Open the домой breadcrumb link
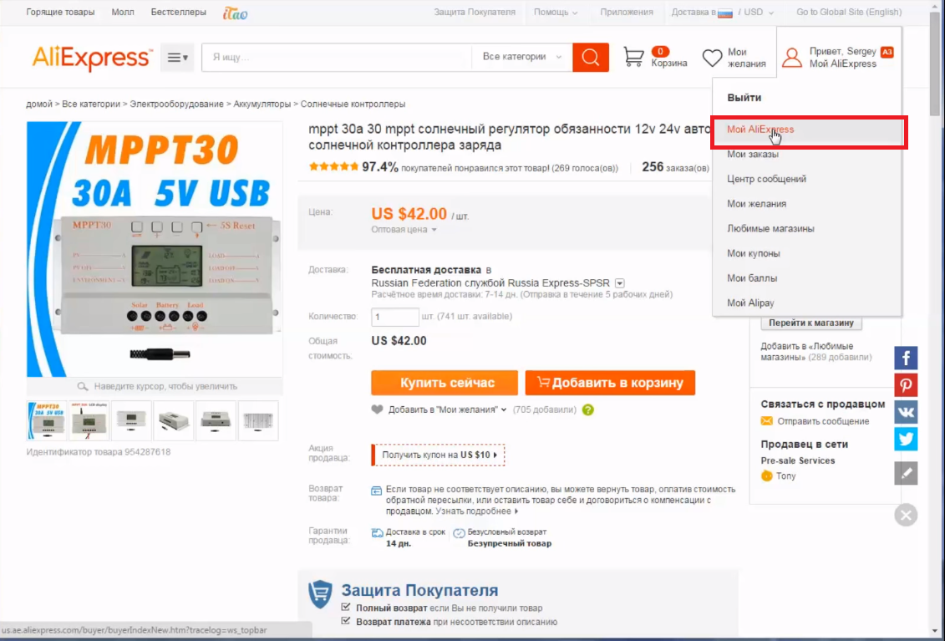This screenshot has height=641, width=945. coord(39,104)
